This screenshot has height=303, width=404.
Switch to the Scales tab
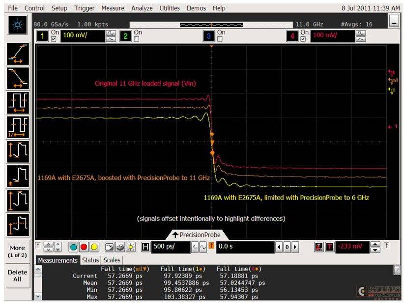pos(112,260)
